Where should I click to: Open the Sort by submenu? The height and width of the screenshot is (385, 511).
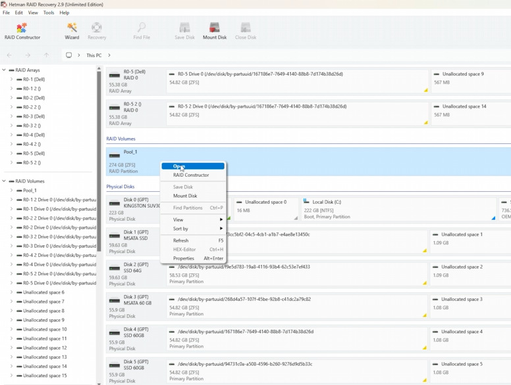(193, 229)
